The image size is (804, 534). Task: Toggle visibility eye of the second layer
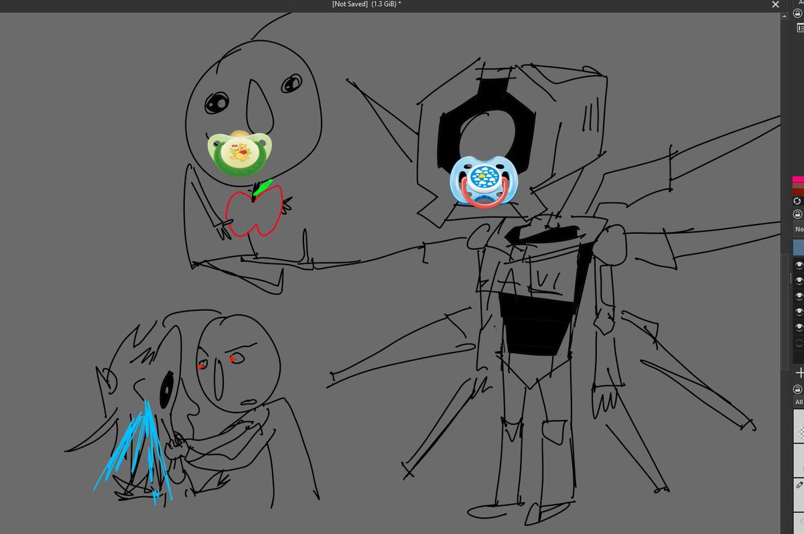tap(799, 281)
